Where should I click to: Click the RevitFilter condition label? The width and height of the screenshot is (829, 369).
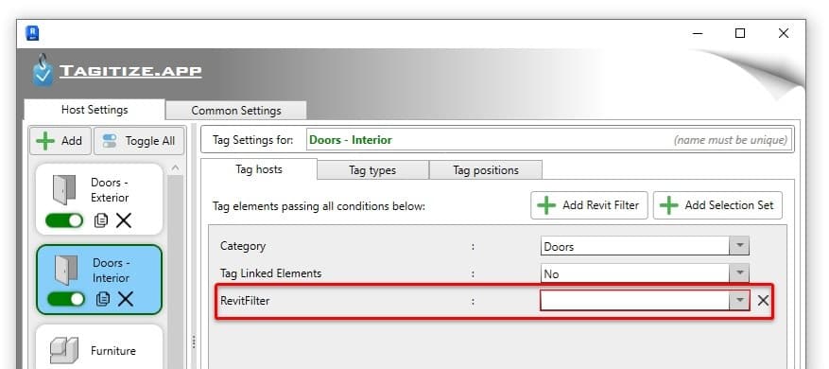pyautogui.click(x=245, y=301)
